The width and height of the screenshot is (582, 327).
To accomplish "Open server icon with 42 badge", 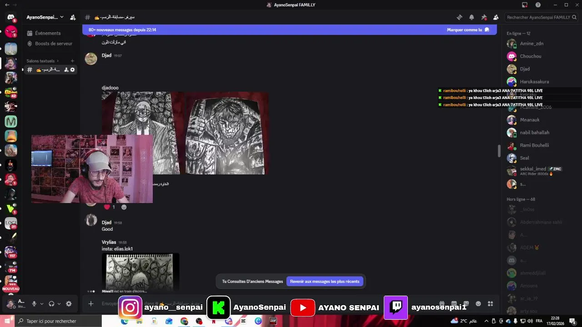I will [11, 92].
